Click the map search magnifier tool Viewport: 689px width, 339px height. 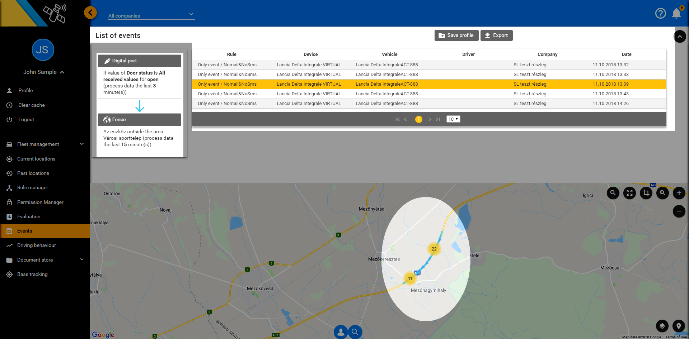pos(613,193)
